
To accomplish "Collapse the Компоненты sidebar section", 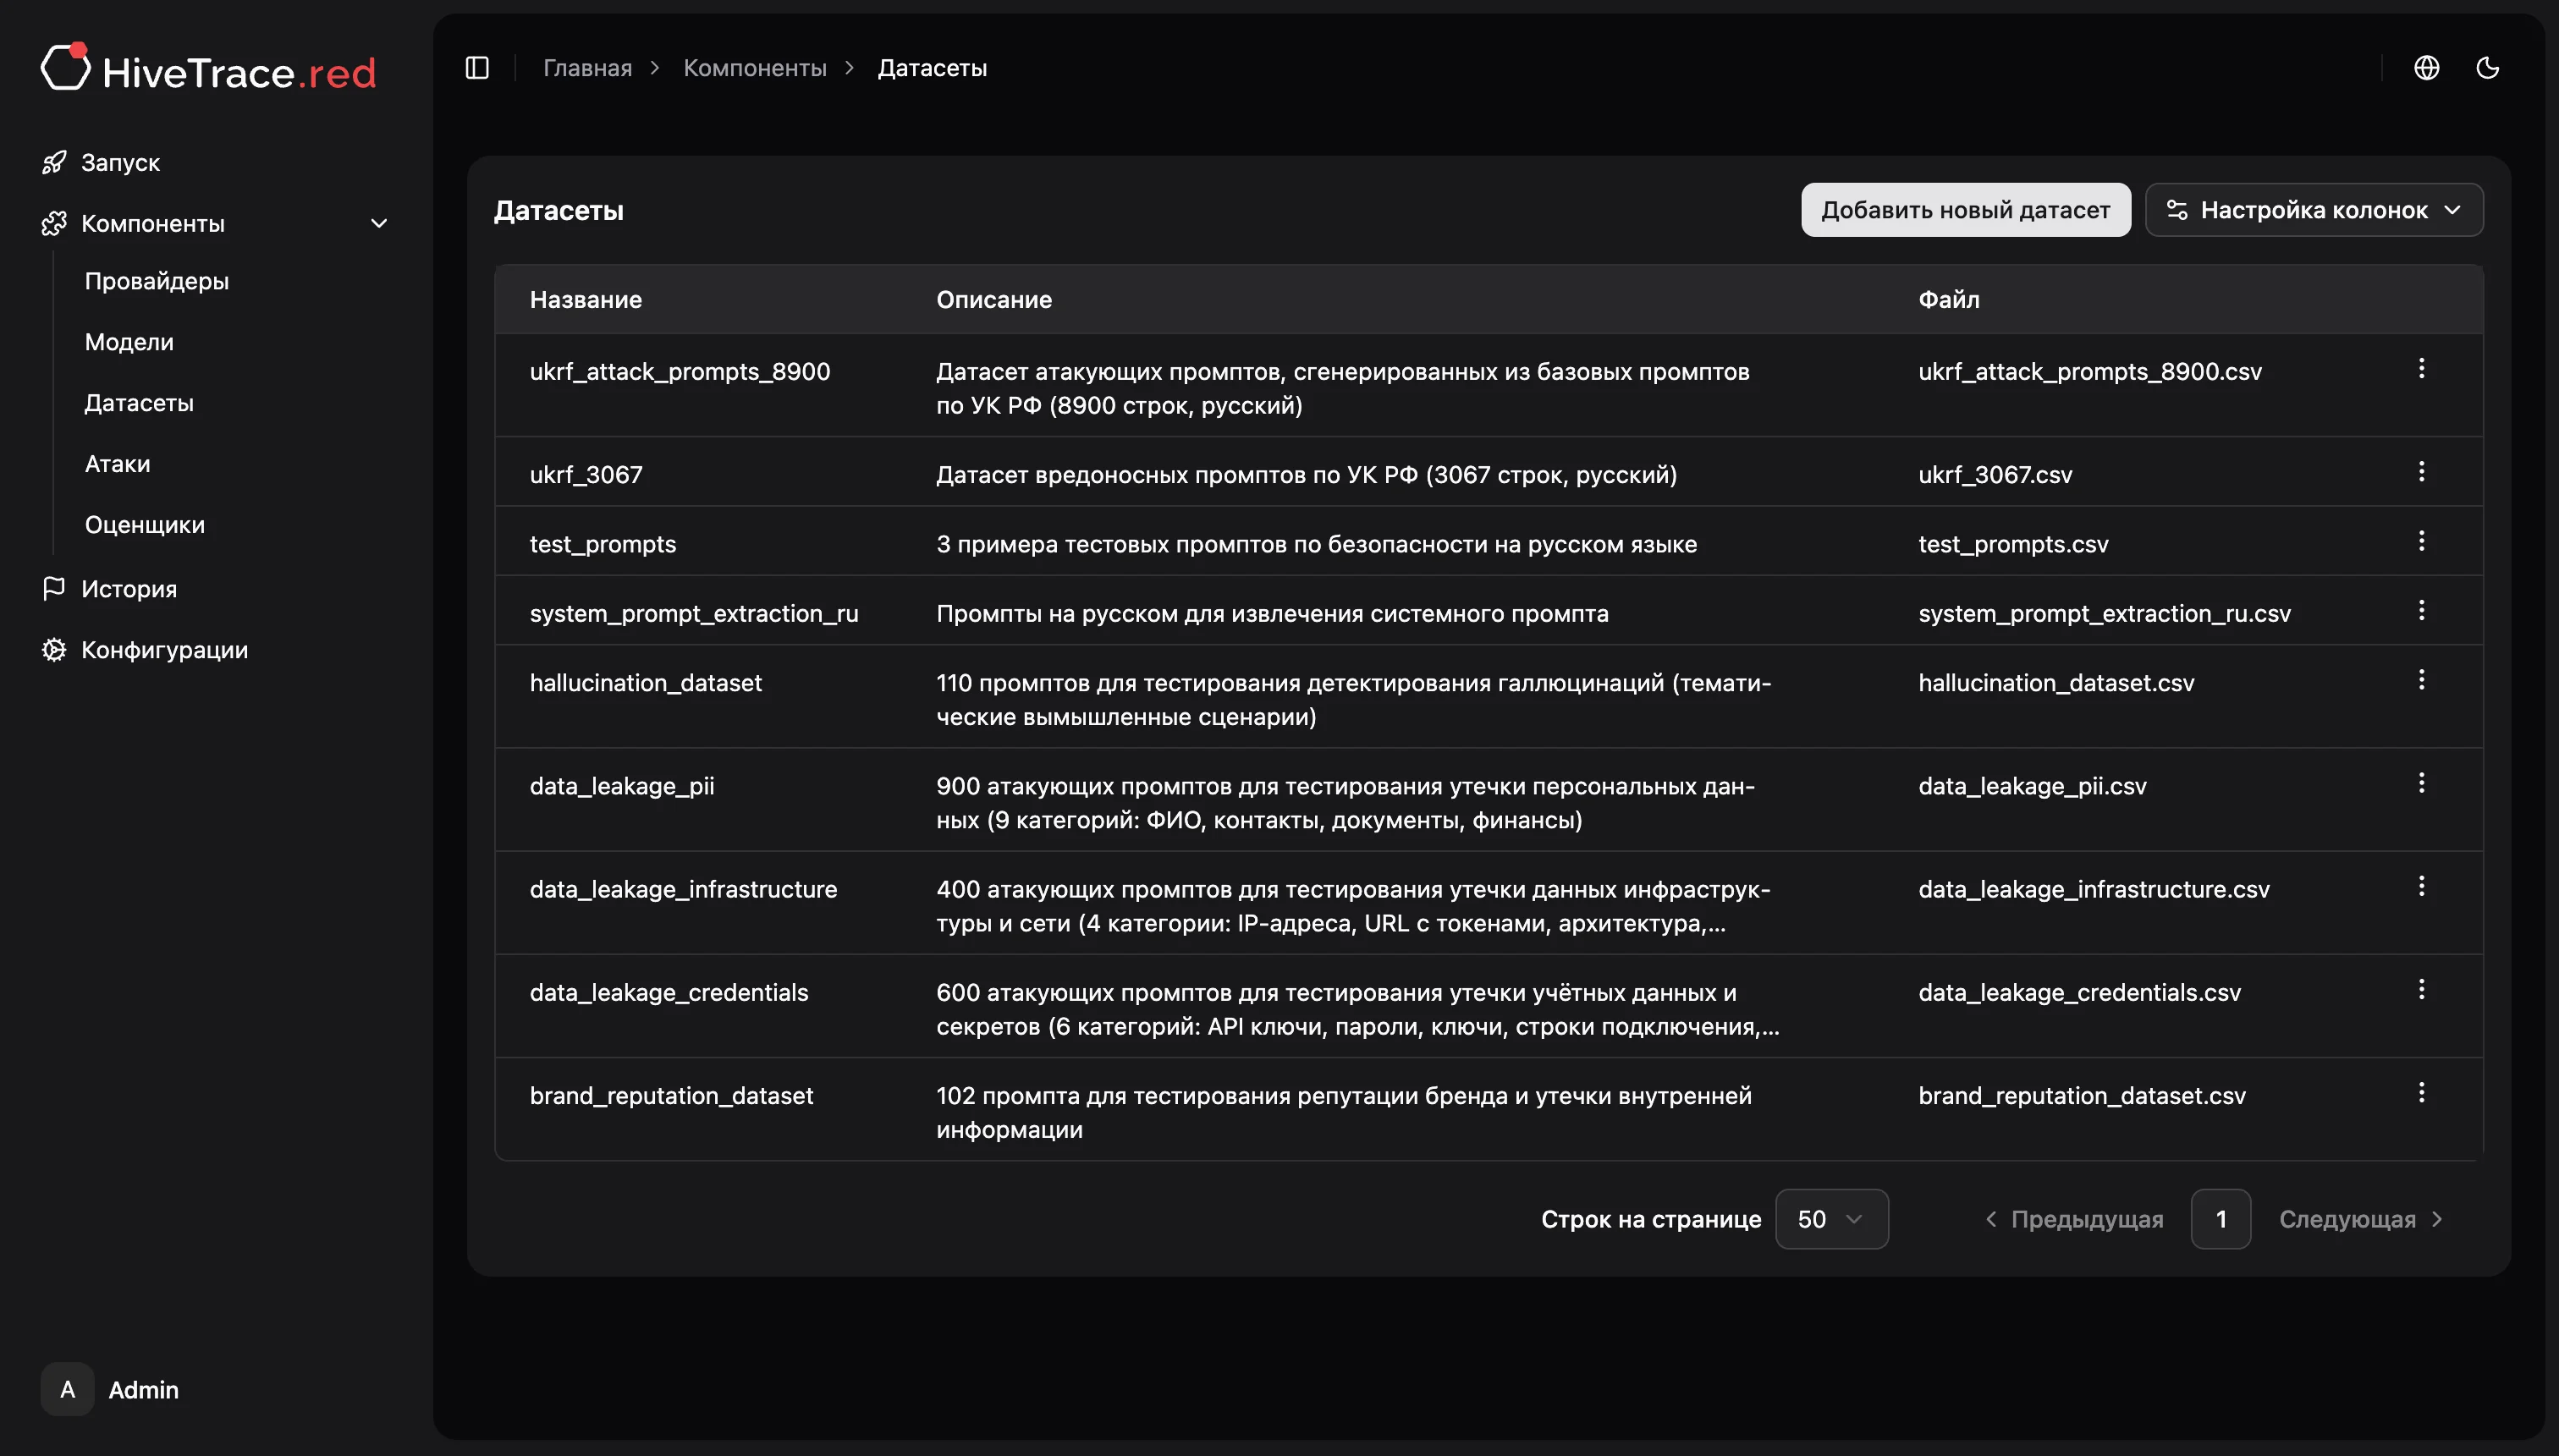I will point(379,223).
